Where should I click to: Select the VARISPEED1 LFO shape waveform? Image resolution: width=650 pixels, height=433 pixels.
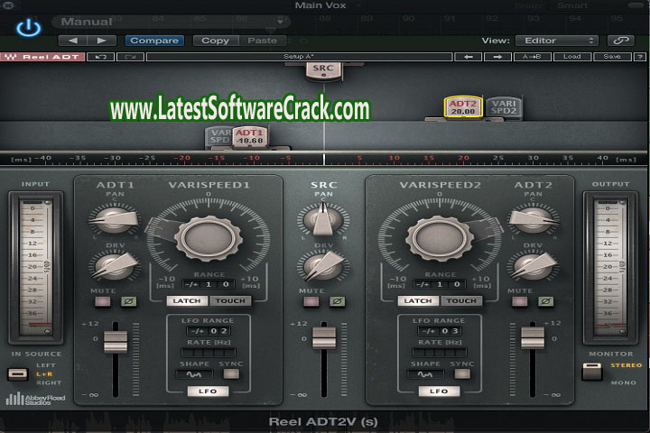[193, 373]
